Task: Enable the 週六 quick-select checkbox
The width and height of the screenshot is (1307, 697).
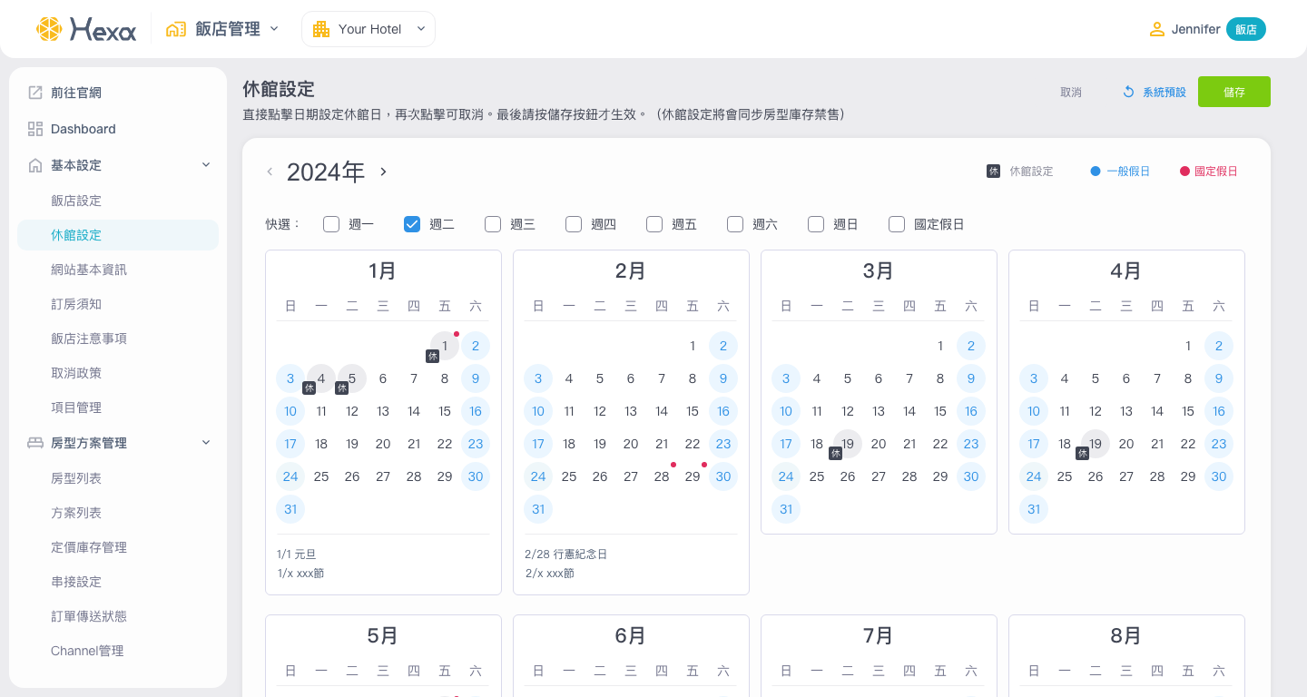Action: click(x=735, y=224)
